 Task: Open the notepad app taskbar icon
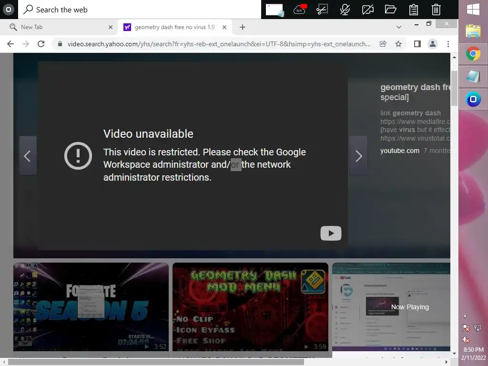click(473, 77)
